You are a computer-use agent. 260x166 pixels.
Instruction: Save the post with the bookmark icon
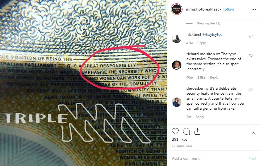pos(253,131)
